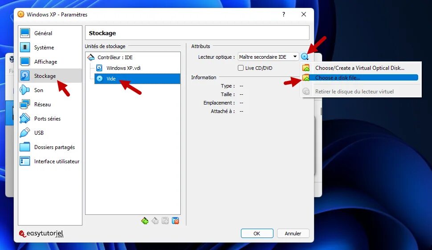
Task: Click the Retirer le disque icon
Action: click(306, 91)
